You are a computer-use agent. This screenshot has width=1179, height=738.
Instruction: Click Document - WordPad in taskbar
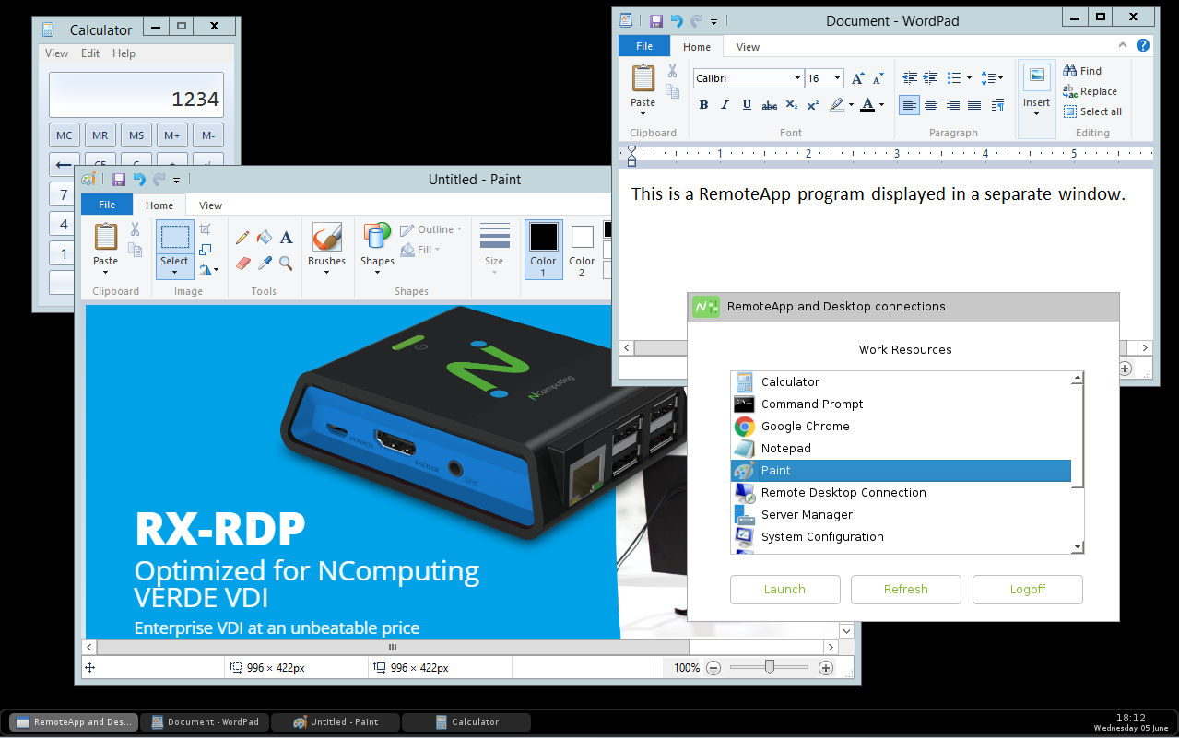(205, 722)
